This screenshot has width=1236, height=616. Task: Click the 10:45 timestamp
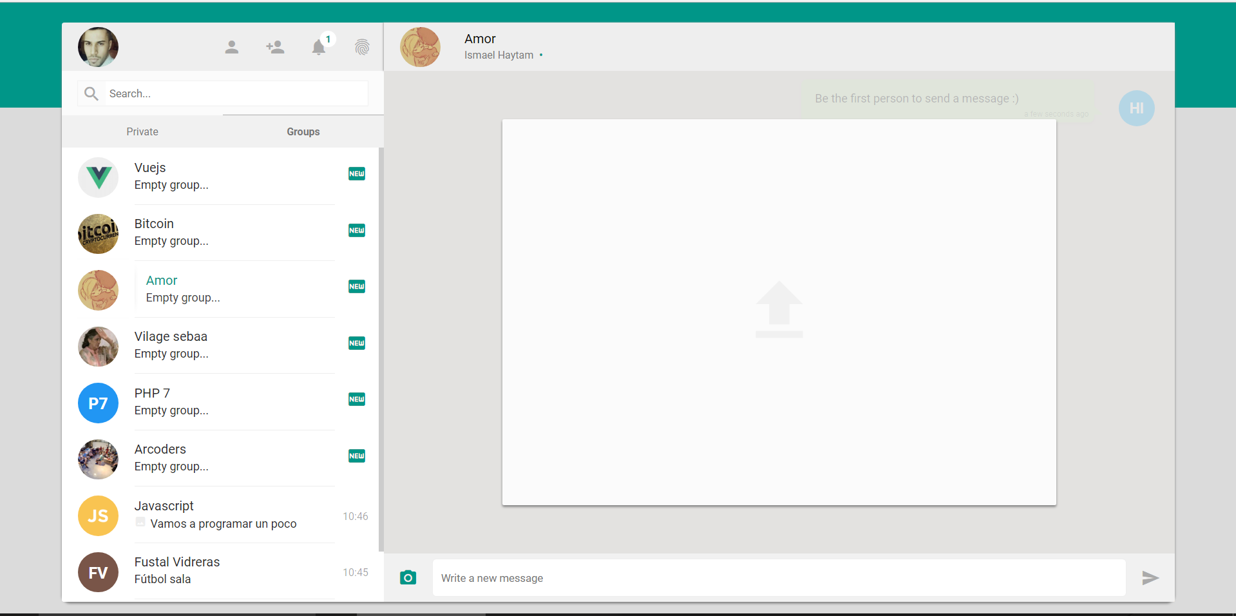[356, 572]
